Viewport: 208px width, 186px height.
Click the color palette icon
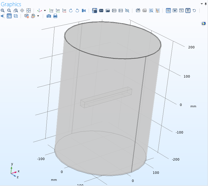[x=33, y=16]
